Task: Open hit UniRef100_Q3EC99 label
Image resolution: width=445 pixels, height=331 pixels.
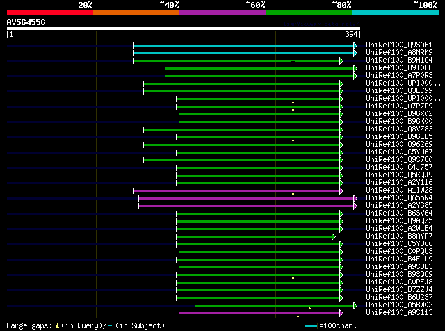Action: 399,91
